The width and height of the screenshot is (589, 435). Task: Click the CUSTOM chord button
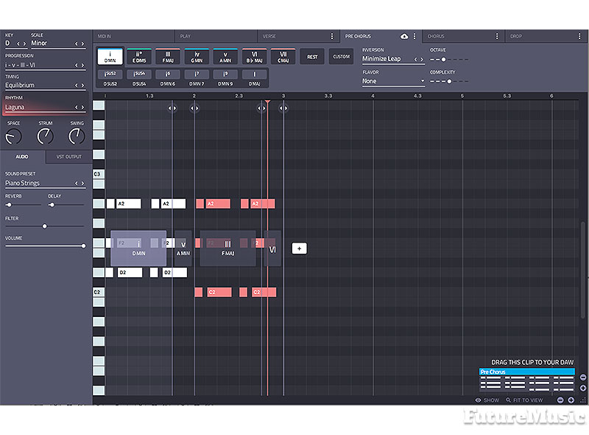click(341, 57)
